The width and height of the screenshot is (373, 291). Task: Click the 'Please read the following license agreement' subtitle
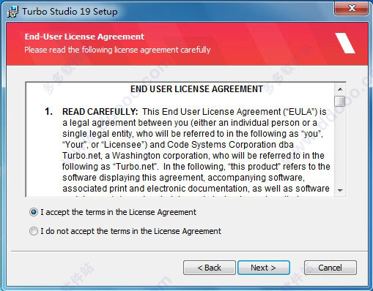[x=117, y=50]
